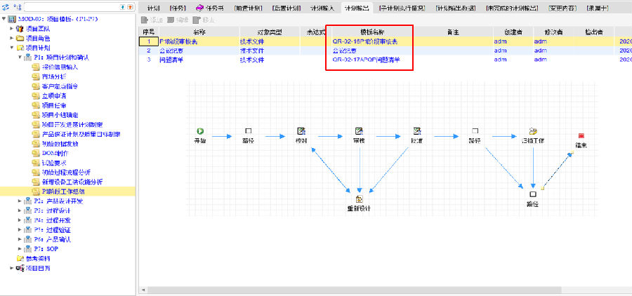Select the 初始过程流程分析 task
Viewport: 632px width, 296px height.
(x=66, y=173)
